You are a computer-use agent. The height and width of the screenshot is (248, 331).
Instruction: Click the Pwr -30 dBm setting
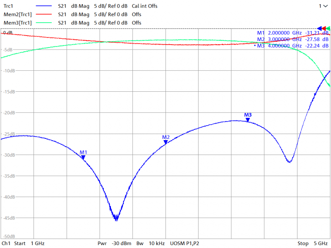(115, 243)
